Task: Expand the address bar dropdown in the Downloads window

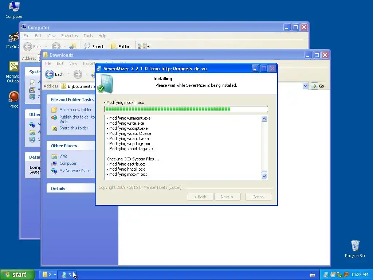Action: point(306,86)
